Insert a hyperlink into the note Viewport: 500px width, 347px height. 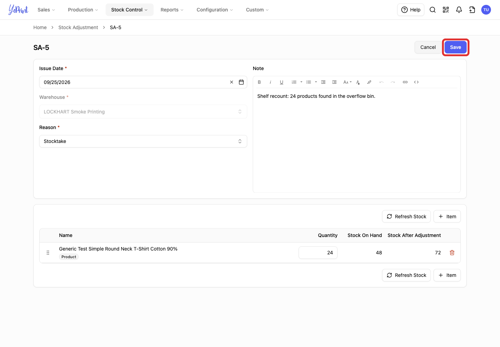tap(405, 82)
